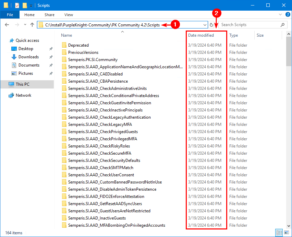Refresh the Scripts folder view
Screen dimensions: 292x237
click(211, 25)
